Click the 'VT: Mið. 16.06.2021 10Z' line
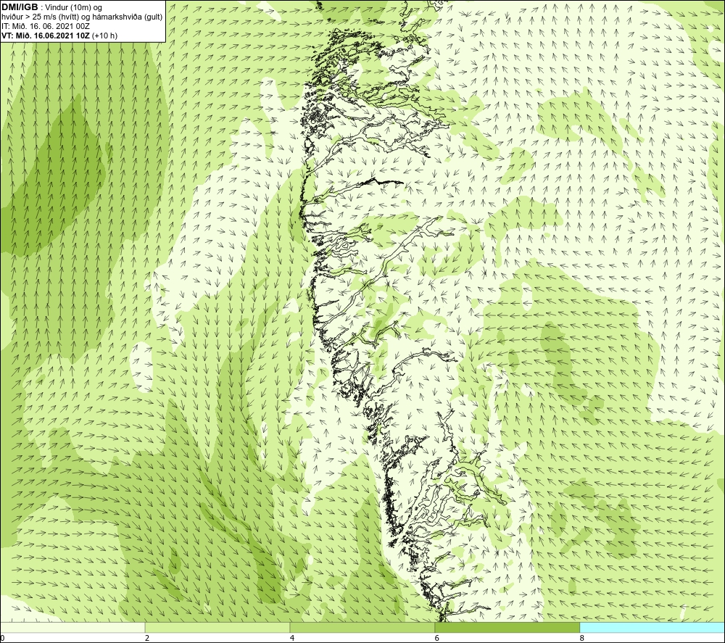 [x=59, y=35]
